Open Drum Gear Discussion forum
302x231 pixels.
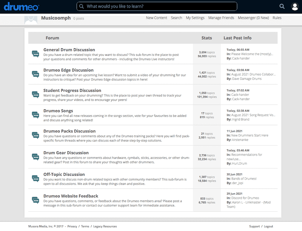click(x=66, y=153)
